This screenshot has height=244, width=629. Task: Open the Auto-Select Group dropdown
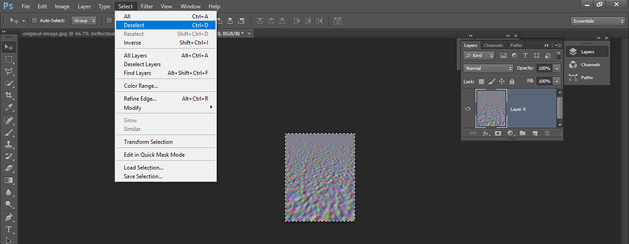pos(84,21)
